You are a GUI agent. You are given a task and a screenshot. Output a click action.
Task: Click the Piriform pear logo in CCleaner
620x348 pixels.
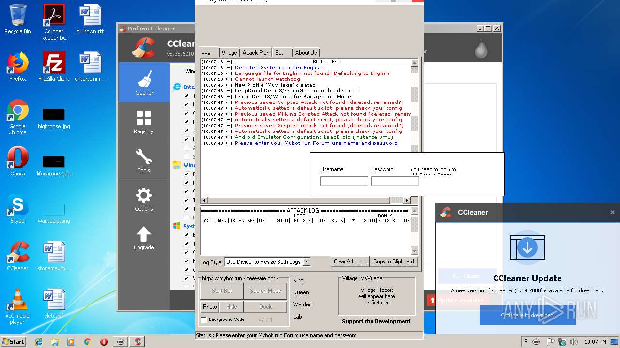(481, 49)
